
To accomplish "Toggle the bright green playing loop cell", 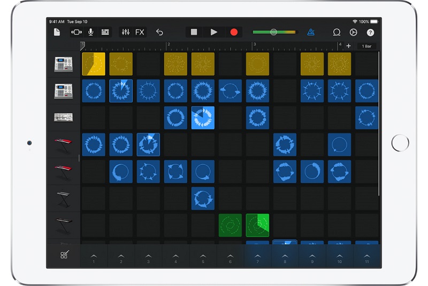I will coord(257,225).
